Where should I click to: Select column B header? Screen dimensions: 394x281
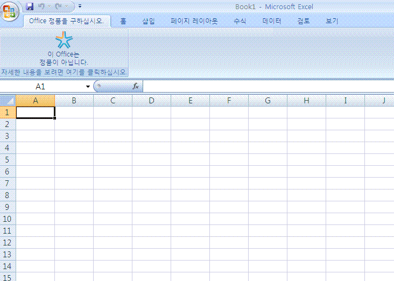pos(74,101)
